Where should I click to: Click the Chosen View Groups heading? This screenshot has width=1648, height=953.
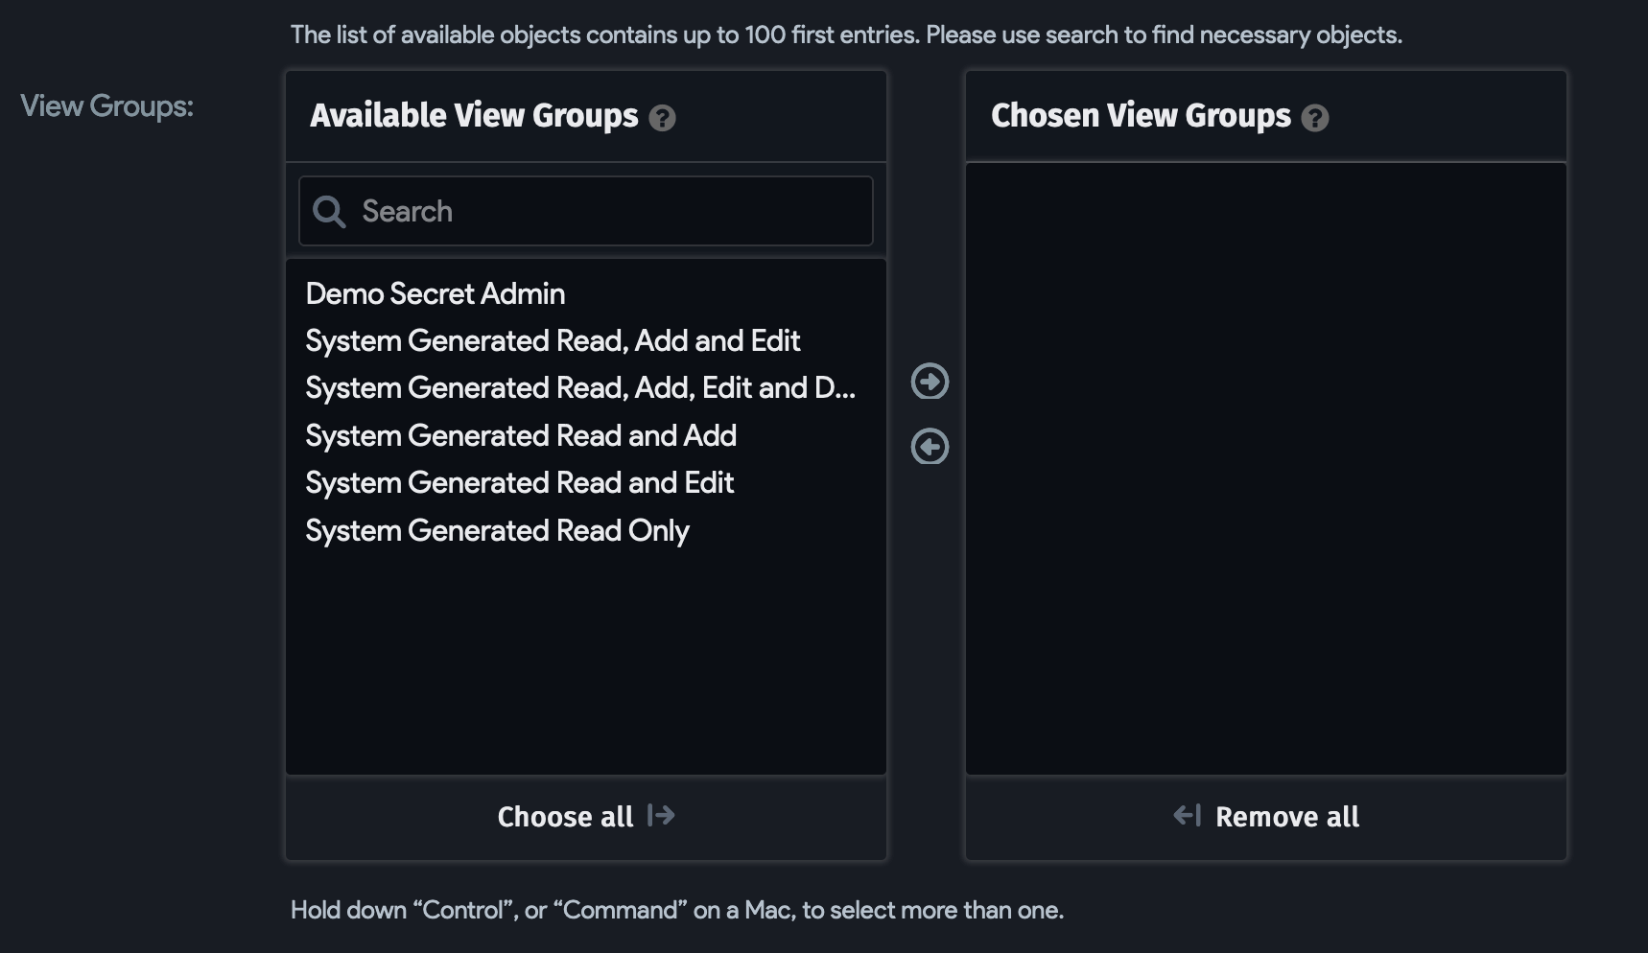click(1141, 116)
